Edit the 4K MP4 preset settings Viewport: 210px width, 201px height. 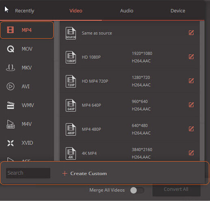pyautogui.click(x=191, y=153)
